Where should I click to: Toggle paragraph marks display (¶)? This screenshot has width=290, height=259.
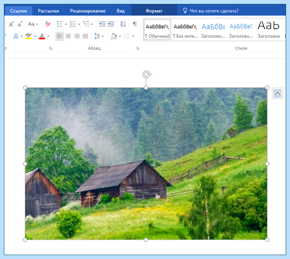135,24
